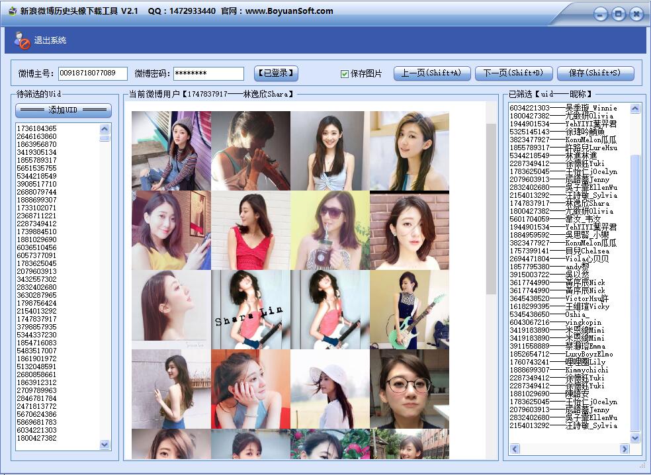
Task: Go to next page 下一页(Shift+D)
Action: [514, 73]
